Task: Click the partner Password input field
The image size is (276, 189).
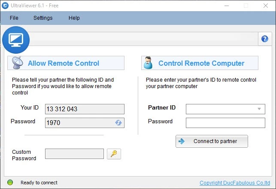Action: (x=225, y=123)
